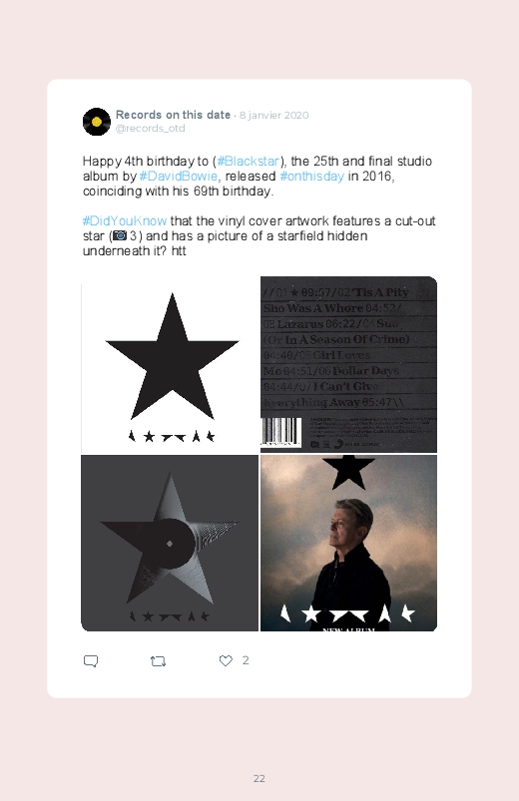Open the #DidYouKnow hashtag
Image resolution: width=519 pixels, height=801 pixels.
(125, 220)
